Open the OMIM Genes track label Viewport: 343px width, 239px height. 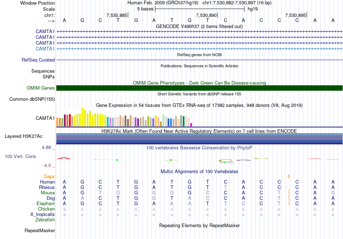[x=40, y=88]
